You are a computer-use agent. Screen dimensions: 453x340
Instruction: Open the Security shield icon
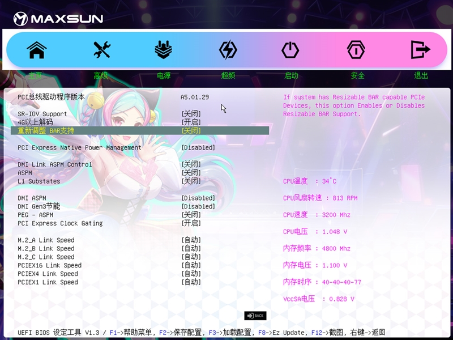pos(356,50)
